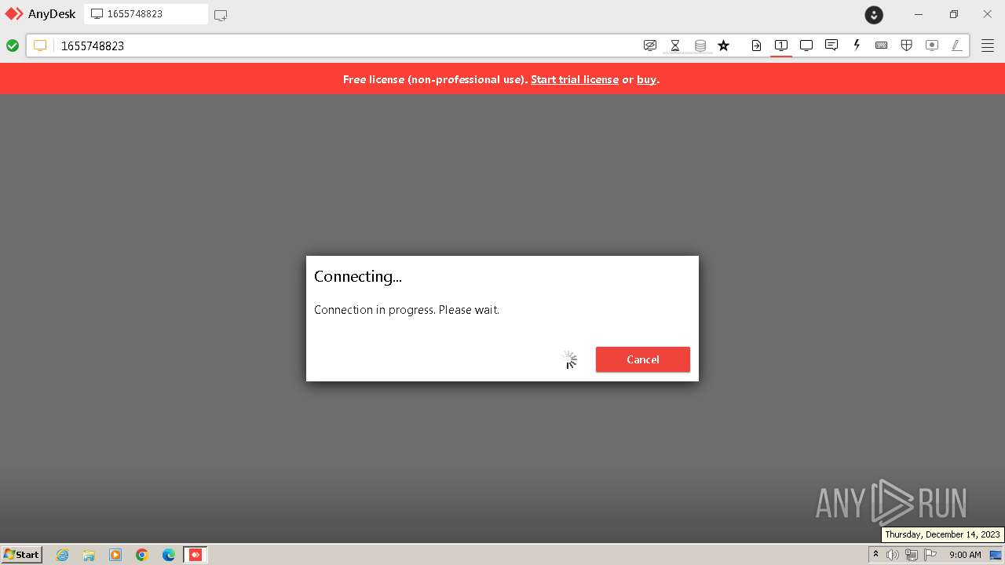Launch Microsoft Edge from taskbar
This screenshot has width=1005, height=565.
pyautogui.click(x=169, y=555)
